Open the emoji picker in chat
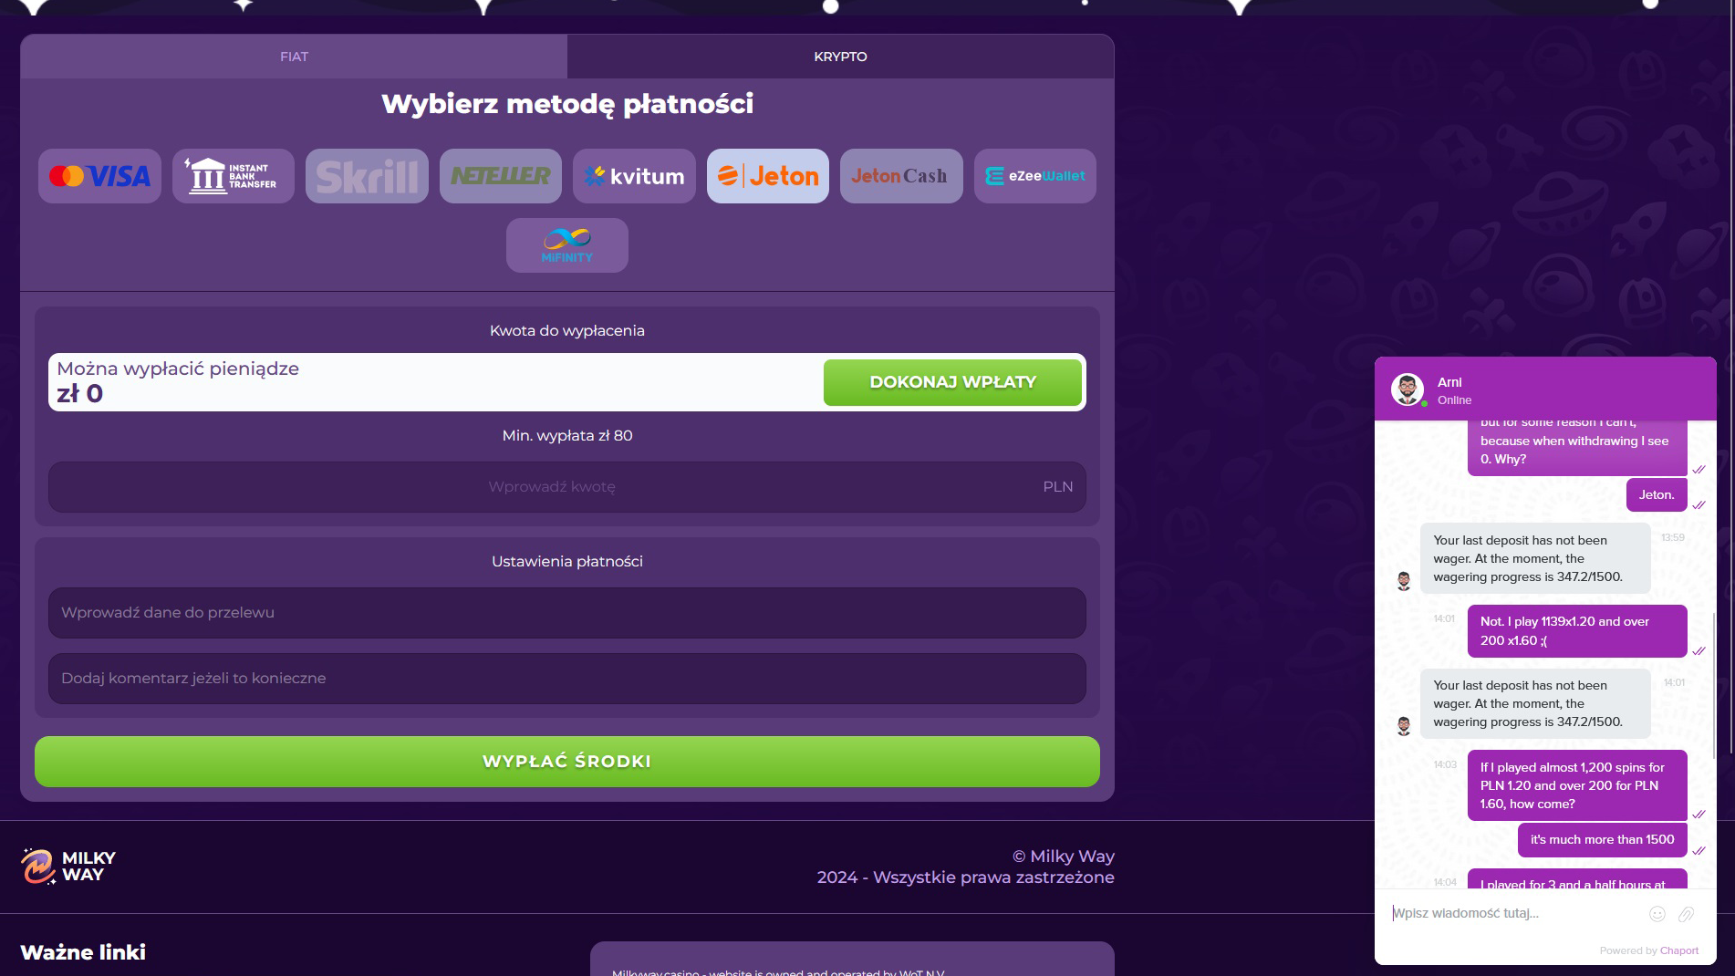This screenshot has width=1735, height=976. [1657, 914]
